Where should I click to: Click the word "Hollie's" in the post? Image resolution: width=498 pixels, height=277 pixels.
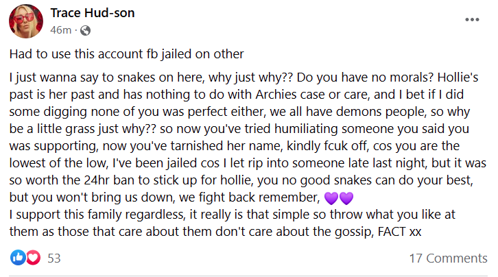click(458, 77)
